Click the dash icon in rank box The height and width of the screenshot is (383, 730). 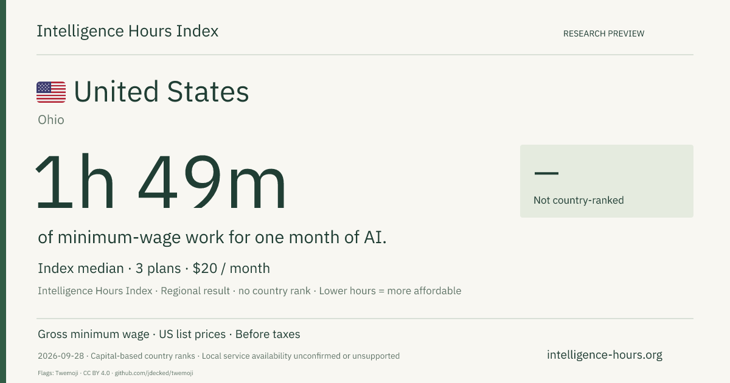[x=546, y=173]
